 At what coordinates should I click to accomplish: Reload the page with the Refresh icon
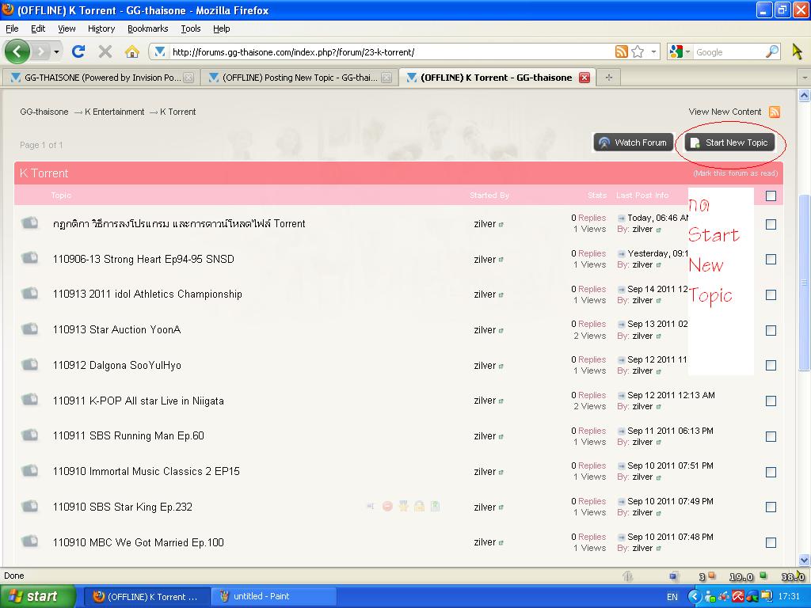(78, 51)
